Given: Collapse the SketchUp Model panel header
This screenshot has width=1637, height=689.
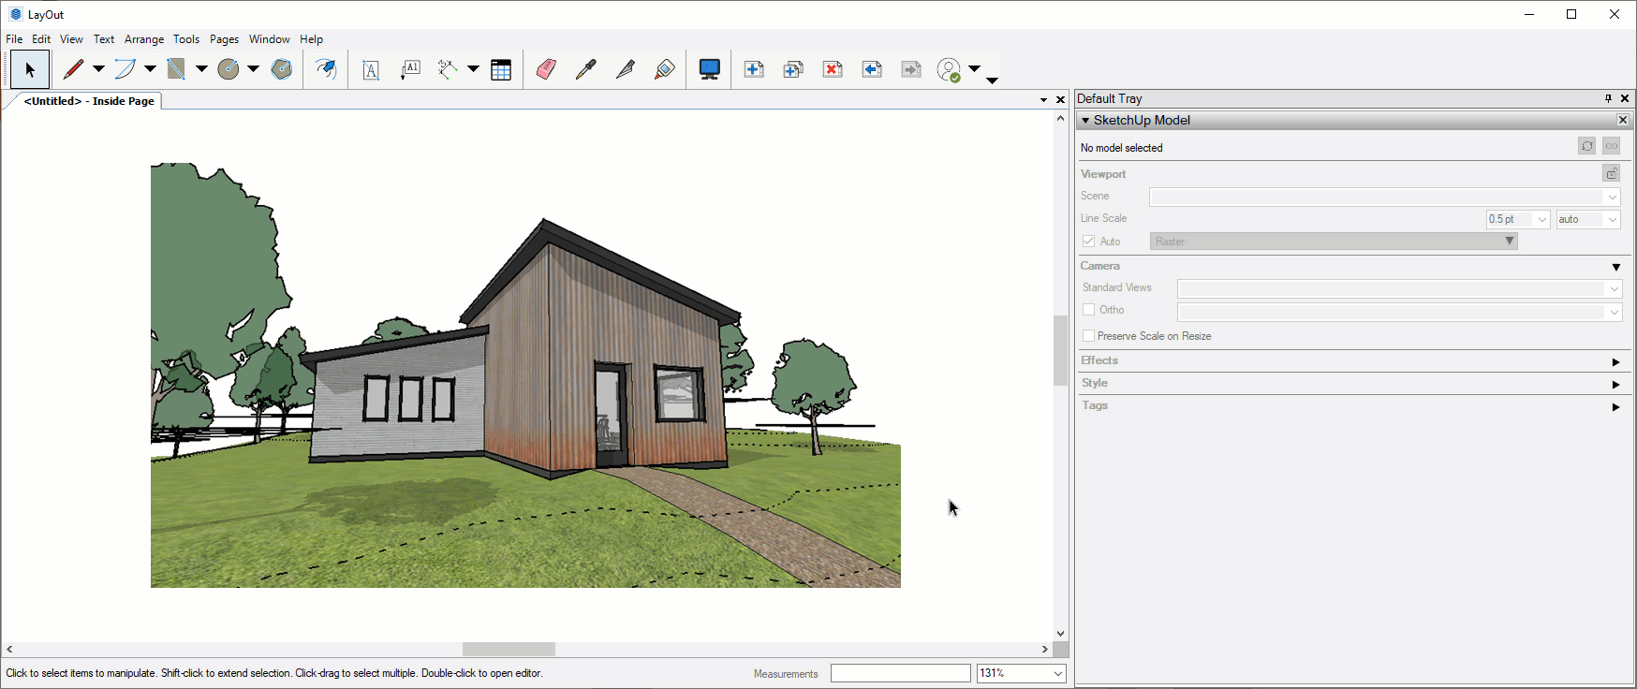Looking at the screenshot, I should (x=1085, y=121).
